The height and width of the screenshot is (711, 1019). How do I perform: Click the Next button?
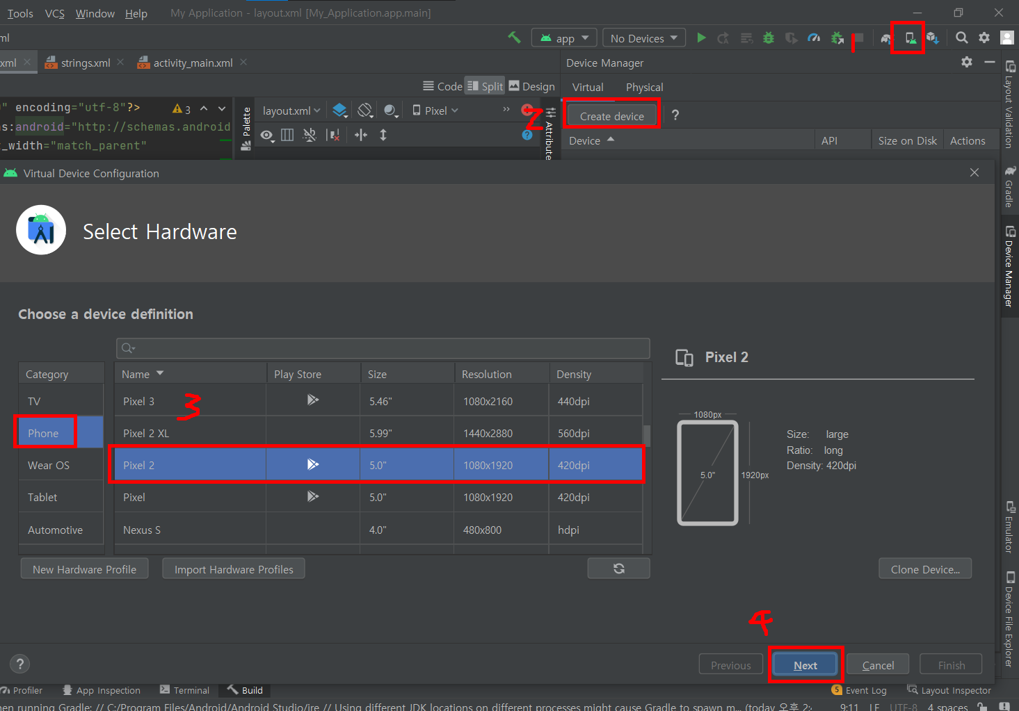point(805,665)
